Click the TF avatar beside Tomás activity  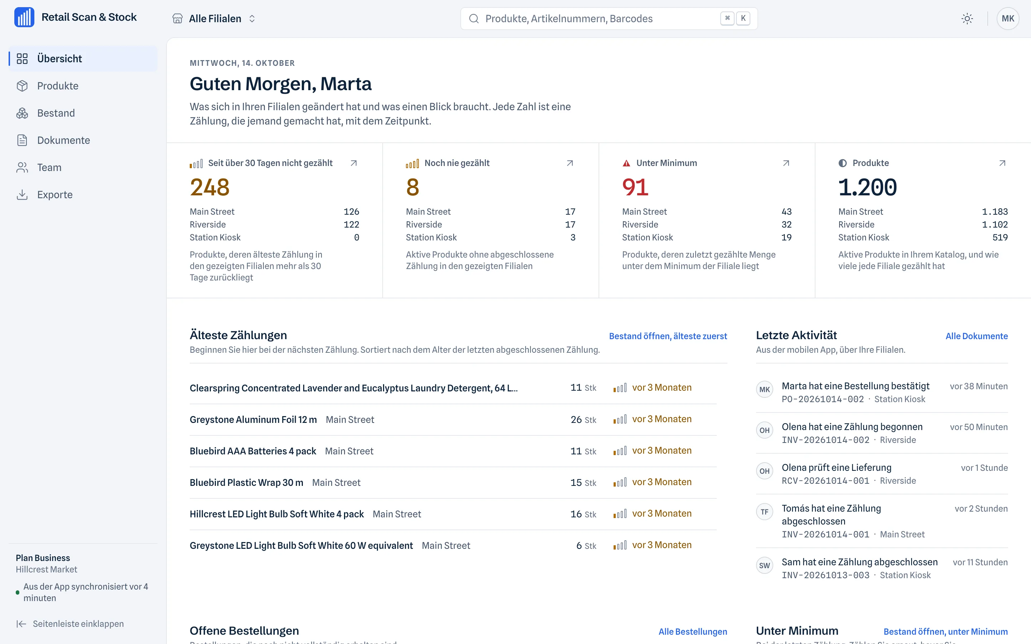pos(764,512)
